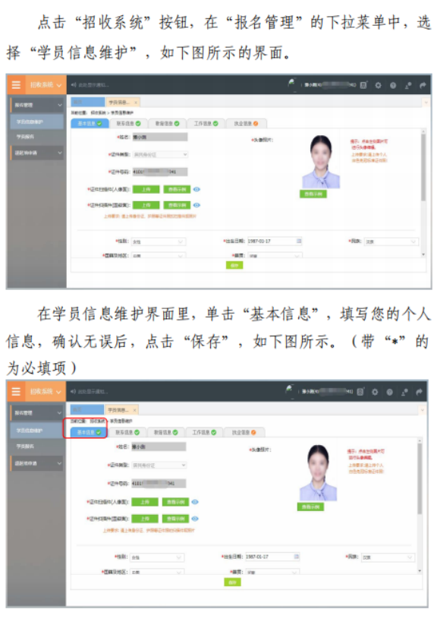Viewport: 437px width, 628px height.
Task: Open the 性别 dropdown in upper screenshot
Action: coord(159,241)
